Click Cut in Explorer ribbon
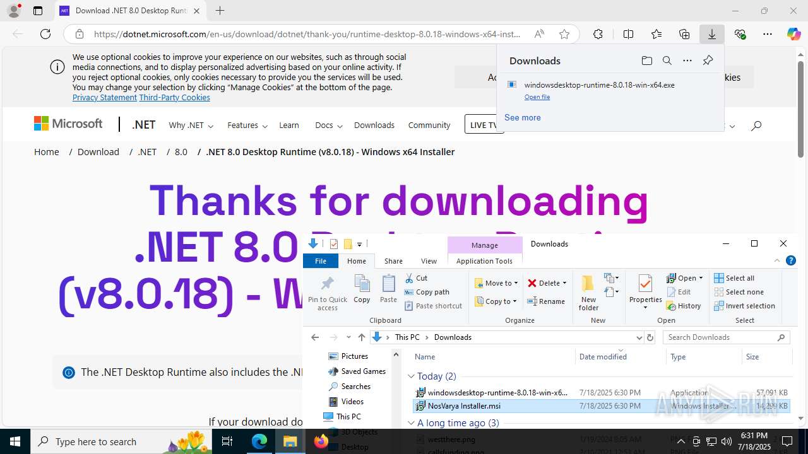The width and height of the screenshot is (808, 454). click(416, 278)
